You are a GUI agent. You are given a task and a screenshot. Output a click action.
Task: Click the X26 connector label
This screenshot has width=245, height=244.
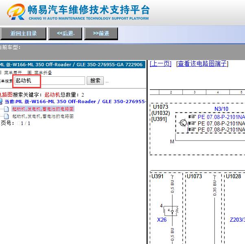(x=162, y=220)
